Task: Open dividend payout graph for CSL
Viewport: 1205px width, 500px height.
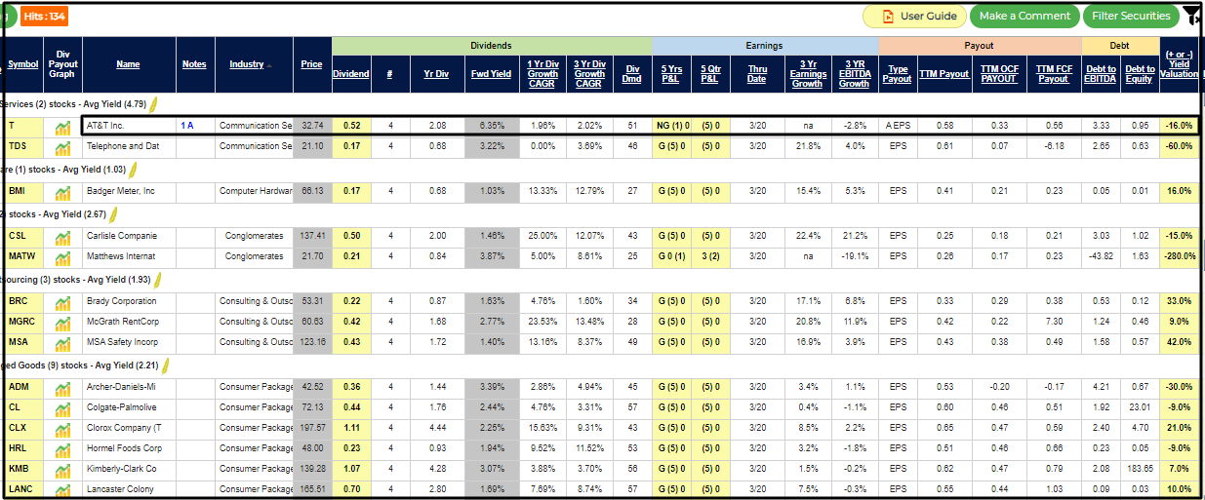Action: coord(62,237)
